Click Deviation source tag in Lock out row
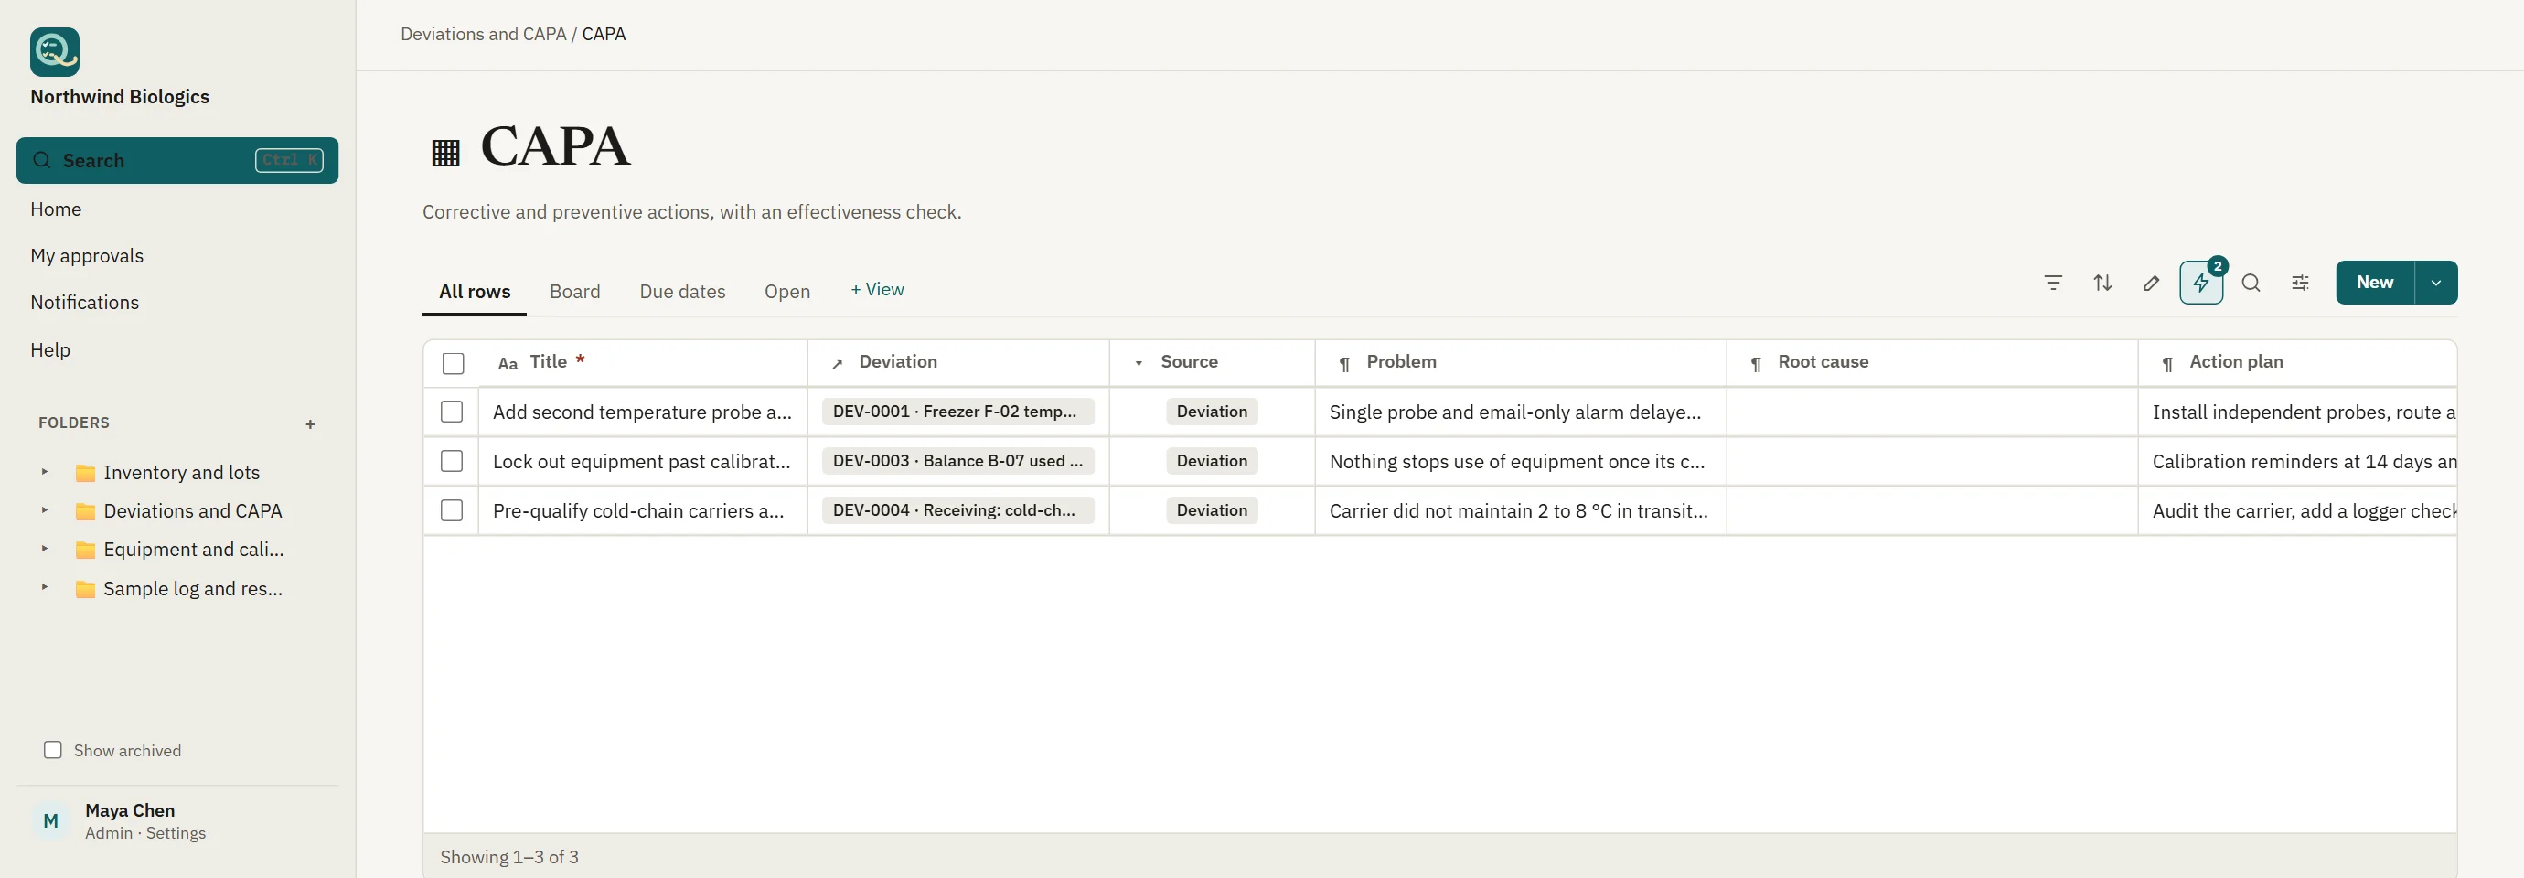Viewport: 2524px width, 878px height. (1212, 461)
